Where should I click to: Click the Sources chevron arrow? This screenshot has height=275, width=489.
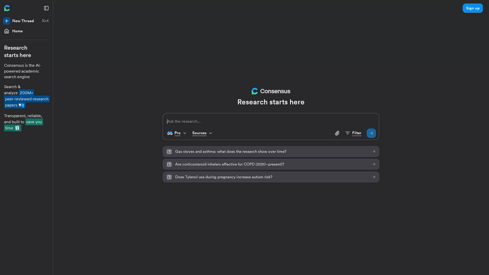click(x=211, y=133)
